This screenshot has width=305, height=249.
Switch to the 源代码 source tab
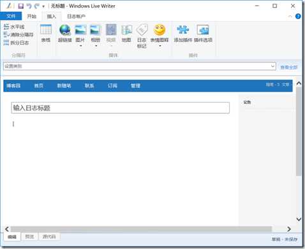point(49,236)
